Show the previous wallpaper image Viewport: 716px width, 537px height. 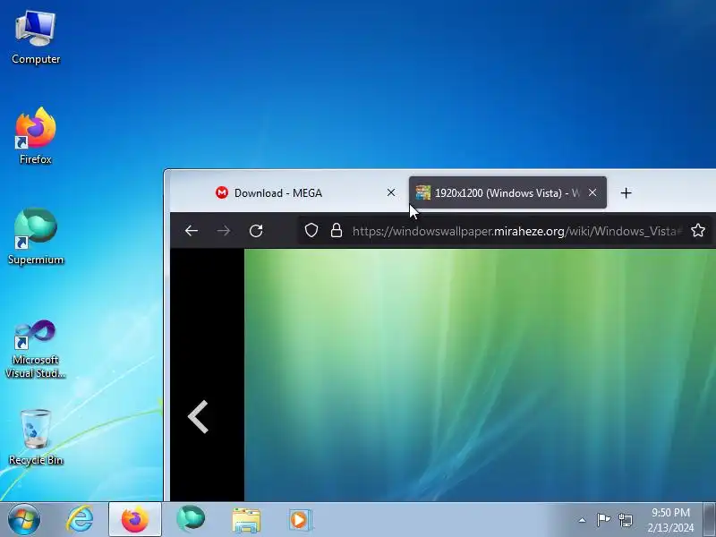pyautogui.click(x=198, y=416)
